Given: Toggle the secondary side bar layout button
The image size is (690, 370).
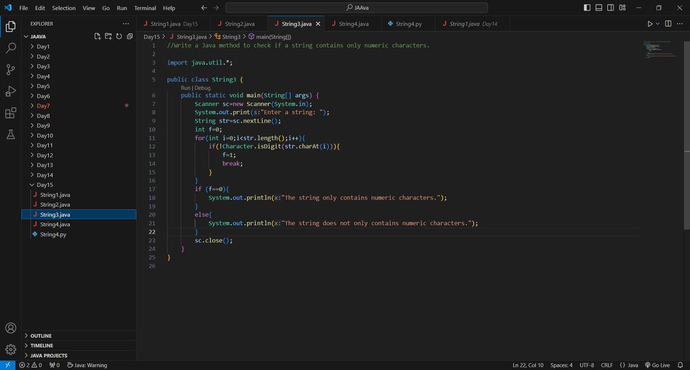Looking at the screenshot, I should (611, 8).
